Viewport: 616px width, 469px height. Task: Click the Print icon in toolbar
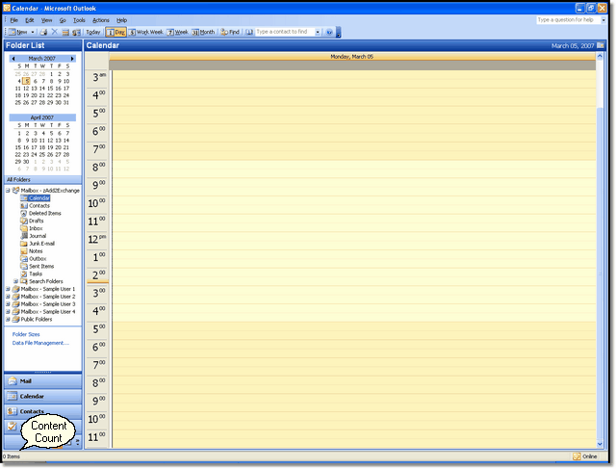click(x=44, y=32)
